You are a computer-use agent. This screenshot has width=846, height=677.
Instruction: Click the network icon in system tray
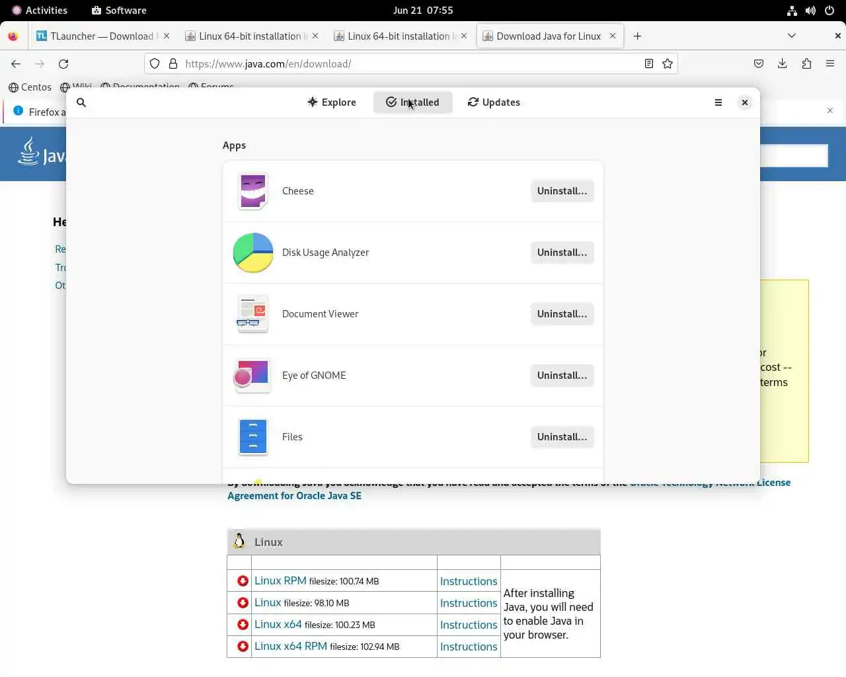[x=792, y=10]
